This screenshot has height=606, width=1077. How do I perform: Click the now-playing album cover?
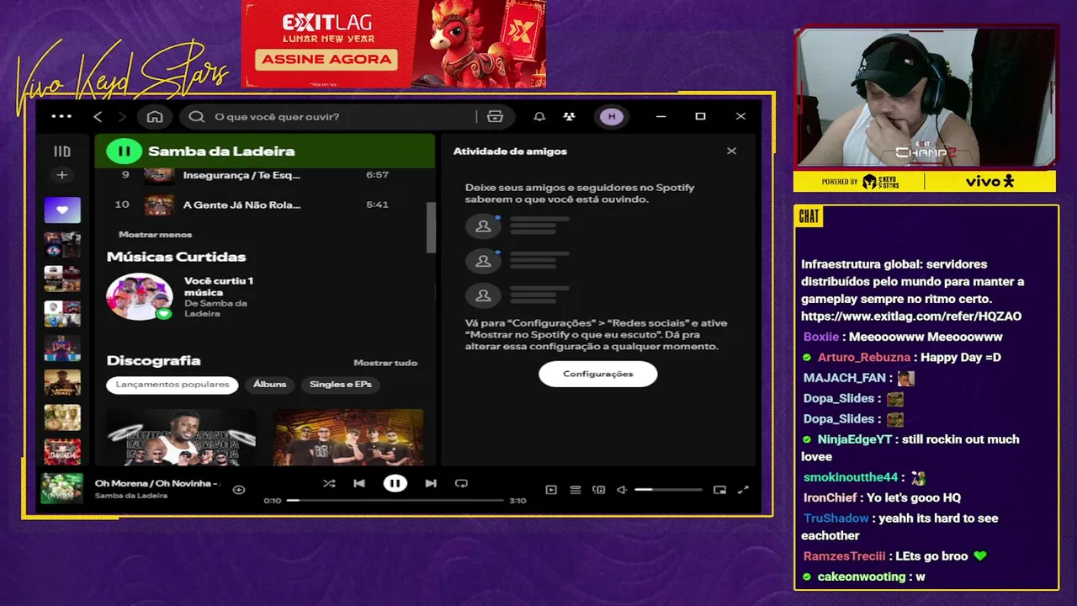point(62,488)
